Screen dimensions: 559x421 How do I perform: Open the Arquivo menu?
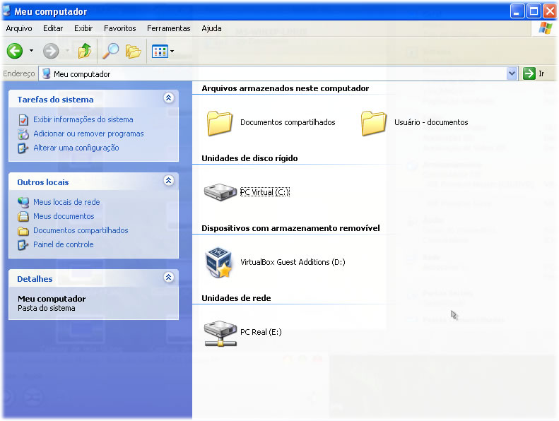coord(19,28)
